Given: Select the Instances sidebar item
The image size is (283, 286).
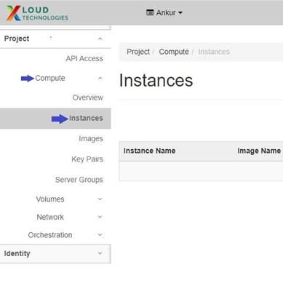Looking at the screenshot, I should click(x=55, y=119).
